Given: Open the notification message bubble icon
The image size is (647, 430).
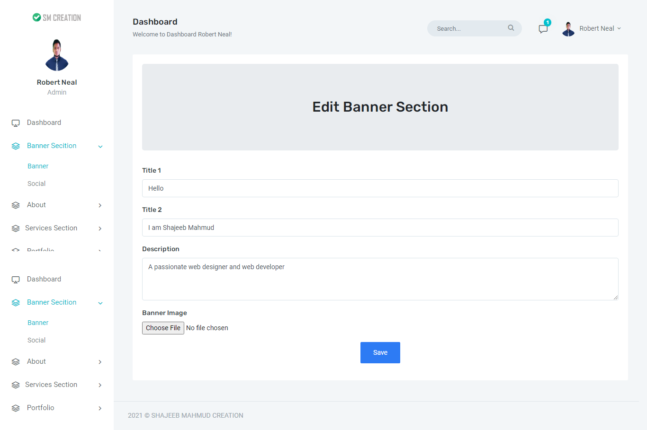Looking at the screenshot, I should (x=543, y=28).
